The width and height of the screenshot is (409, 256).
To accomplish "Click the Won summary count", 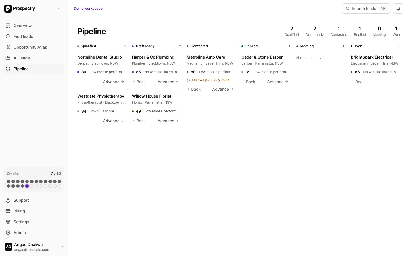I will coord(396,31).
